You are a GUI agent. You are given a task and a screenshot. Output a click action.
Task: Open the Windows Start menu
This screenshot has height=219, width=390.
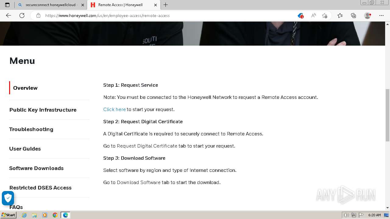[8, 215]
